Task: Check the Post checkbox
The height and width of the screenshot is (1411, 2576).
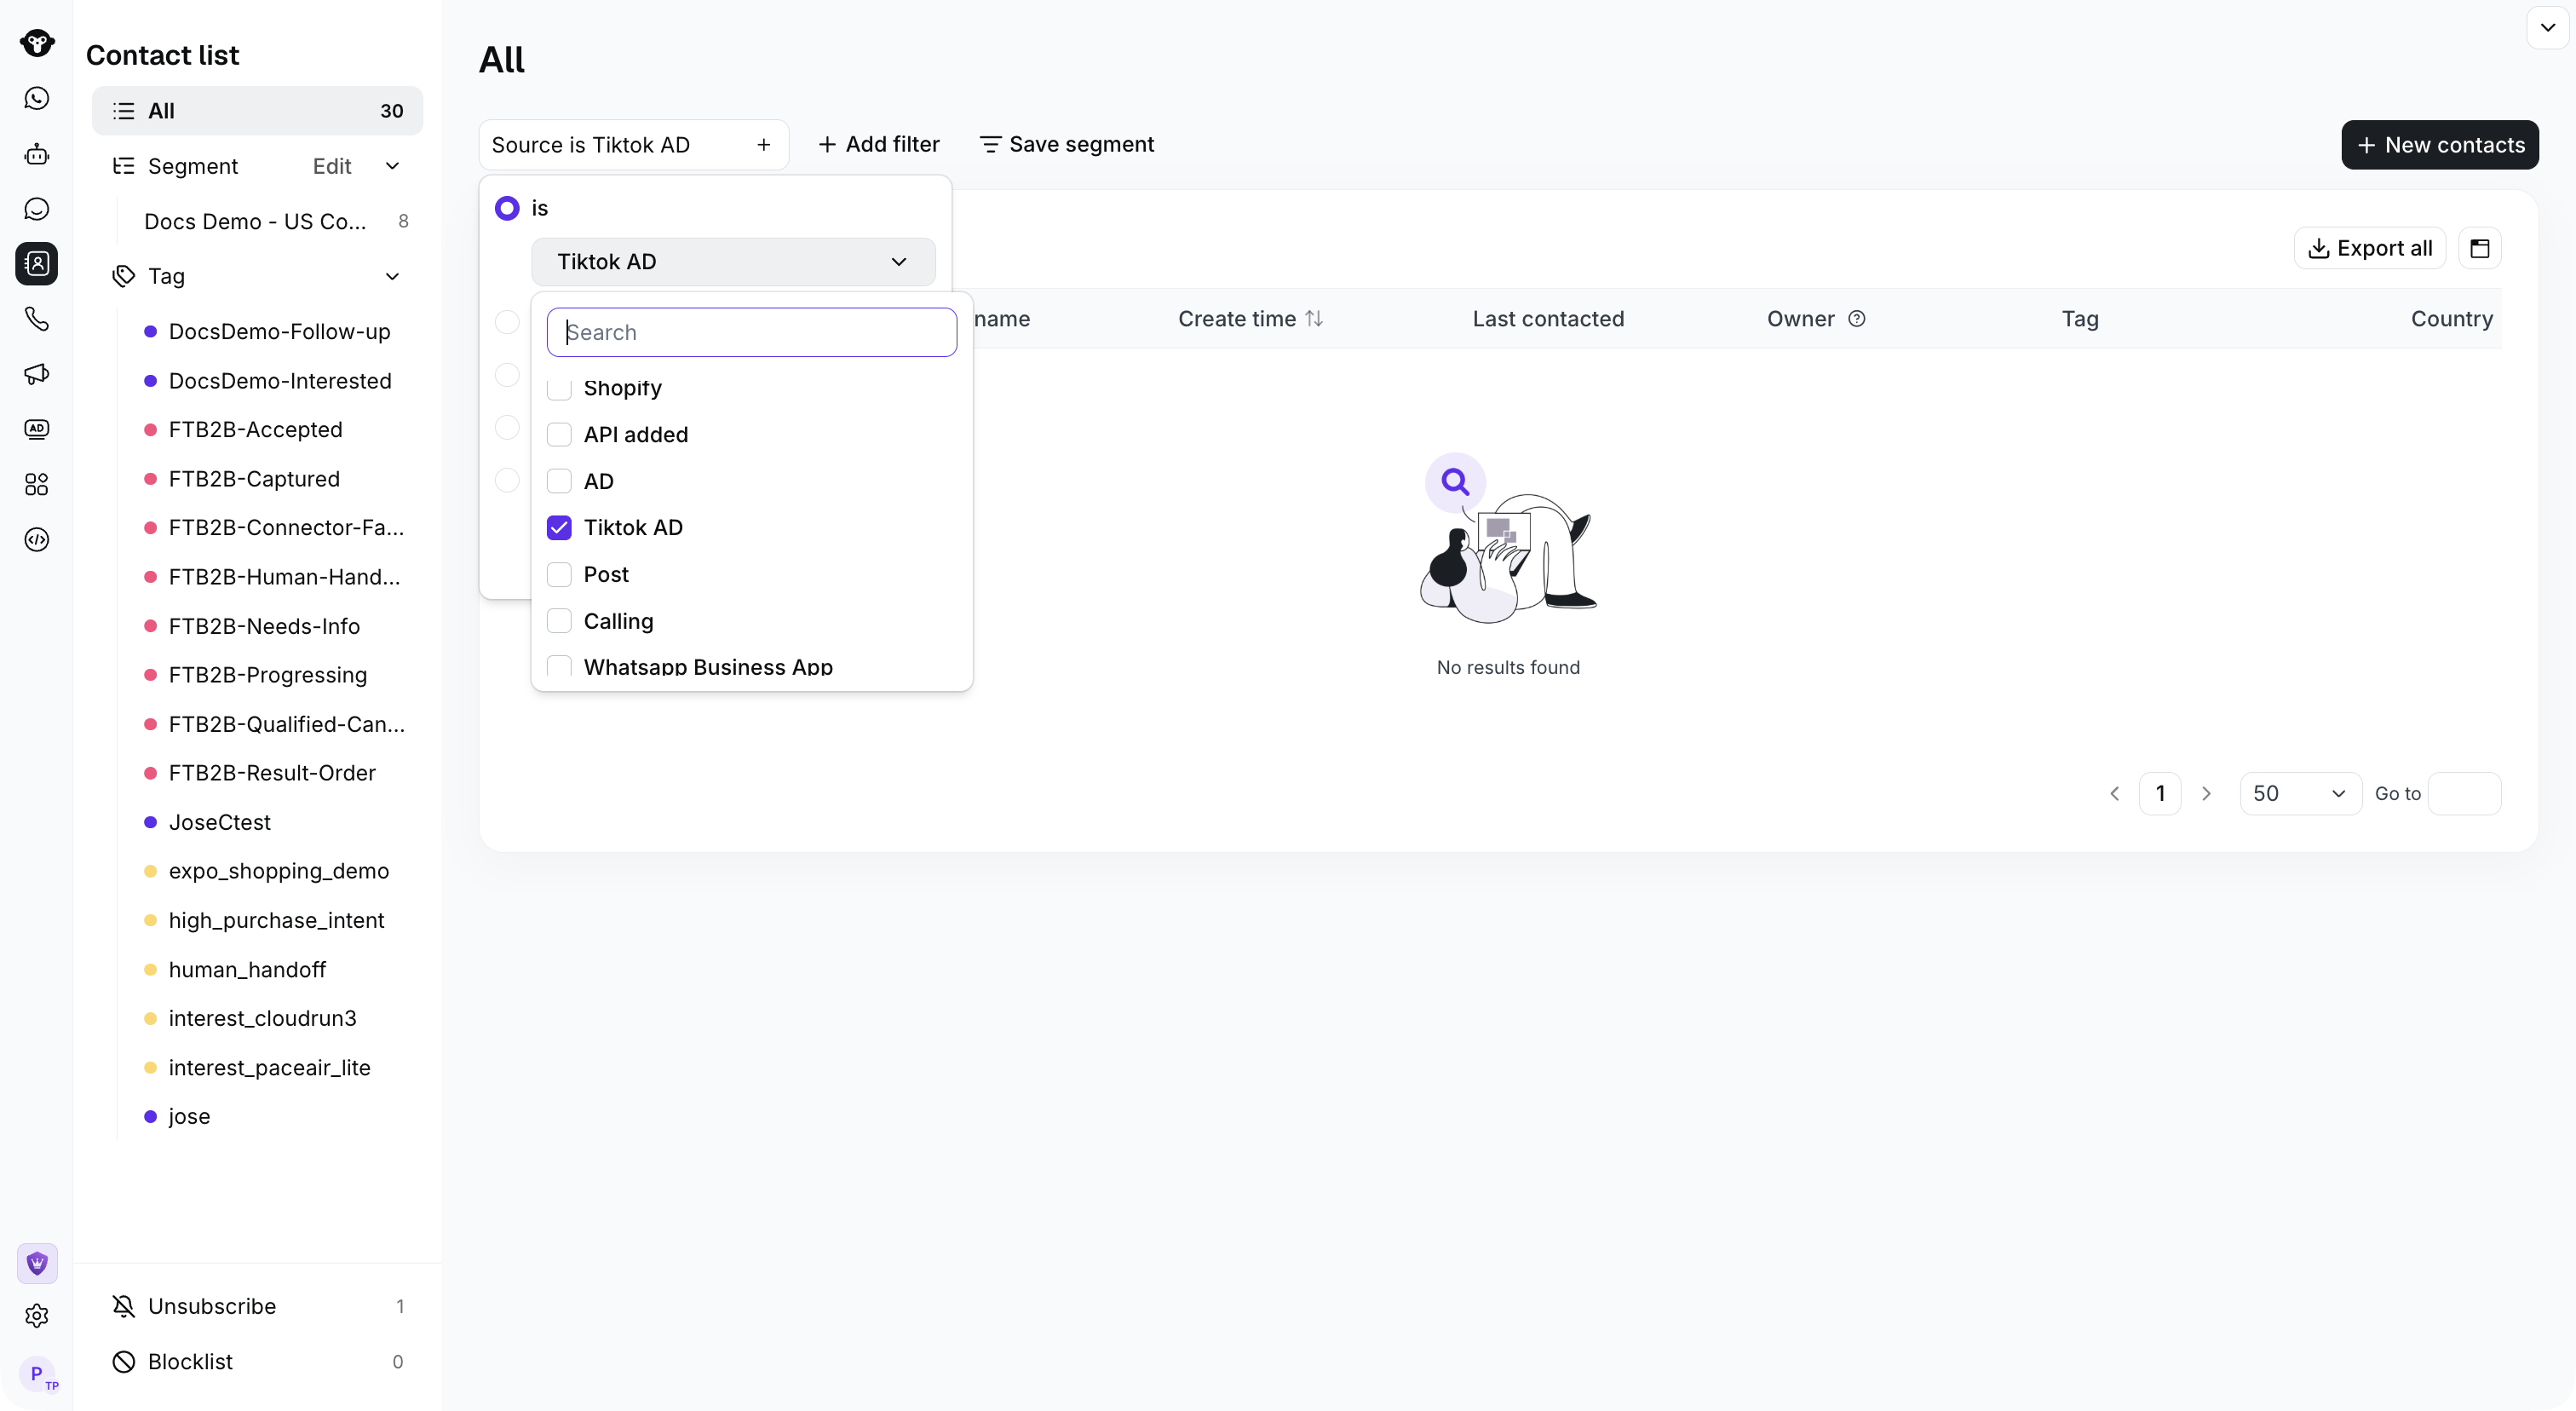Action: 559,575
